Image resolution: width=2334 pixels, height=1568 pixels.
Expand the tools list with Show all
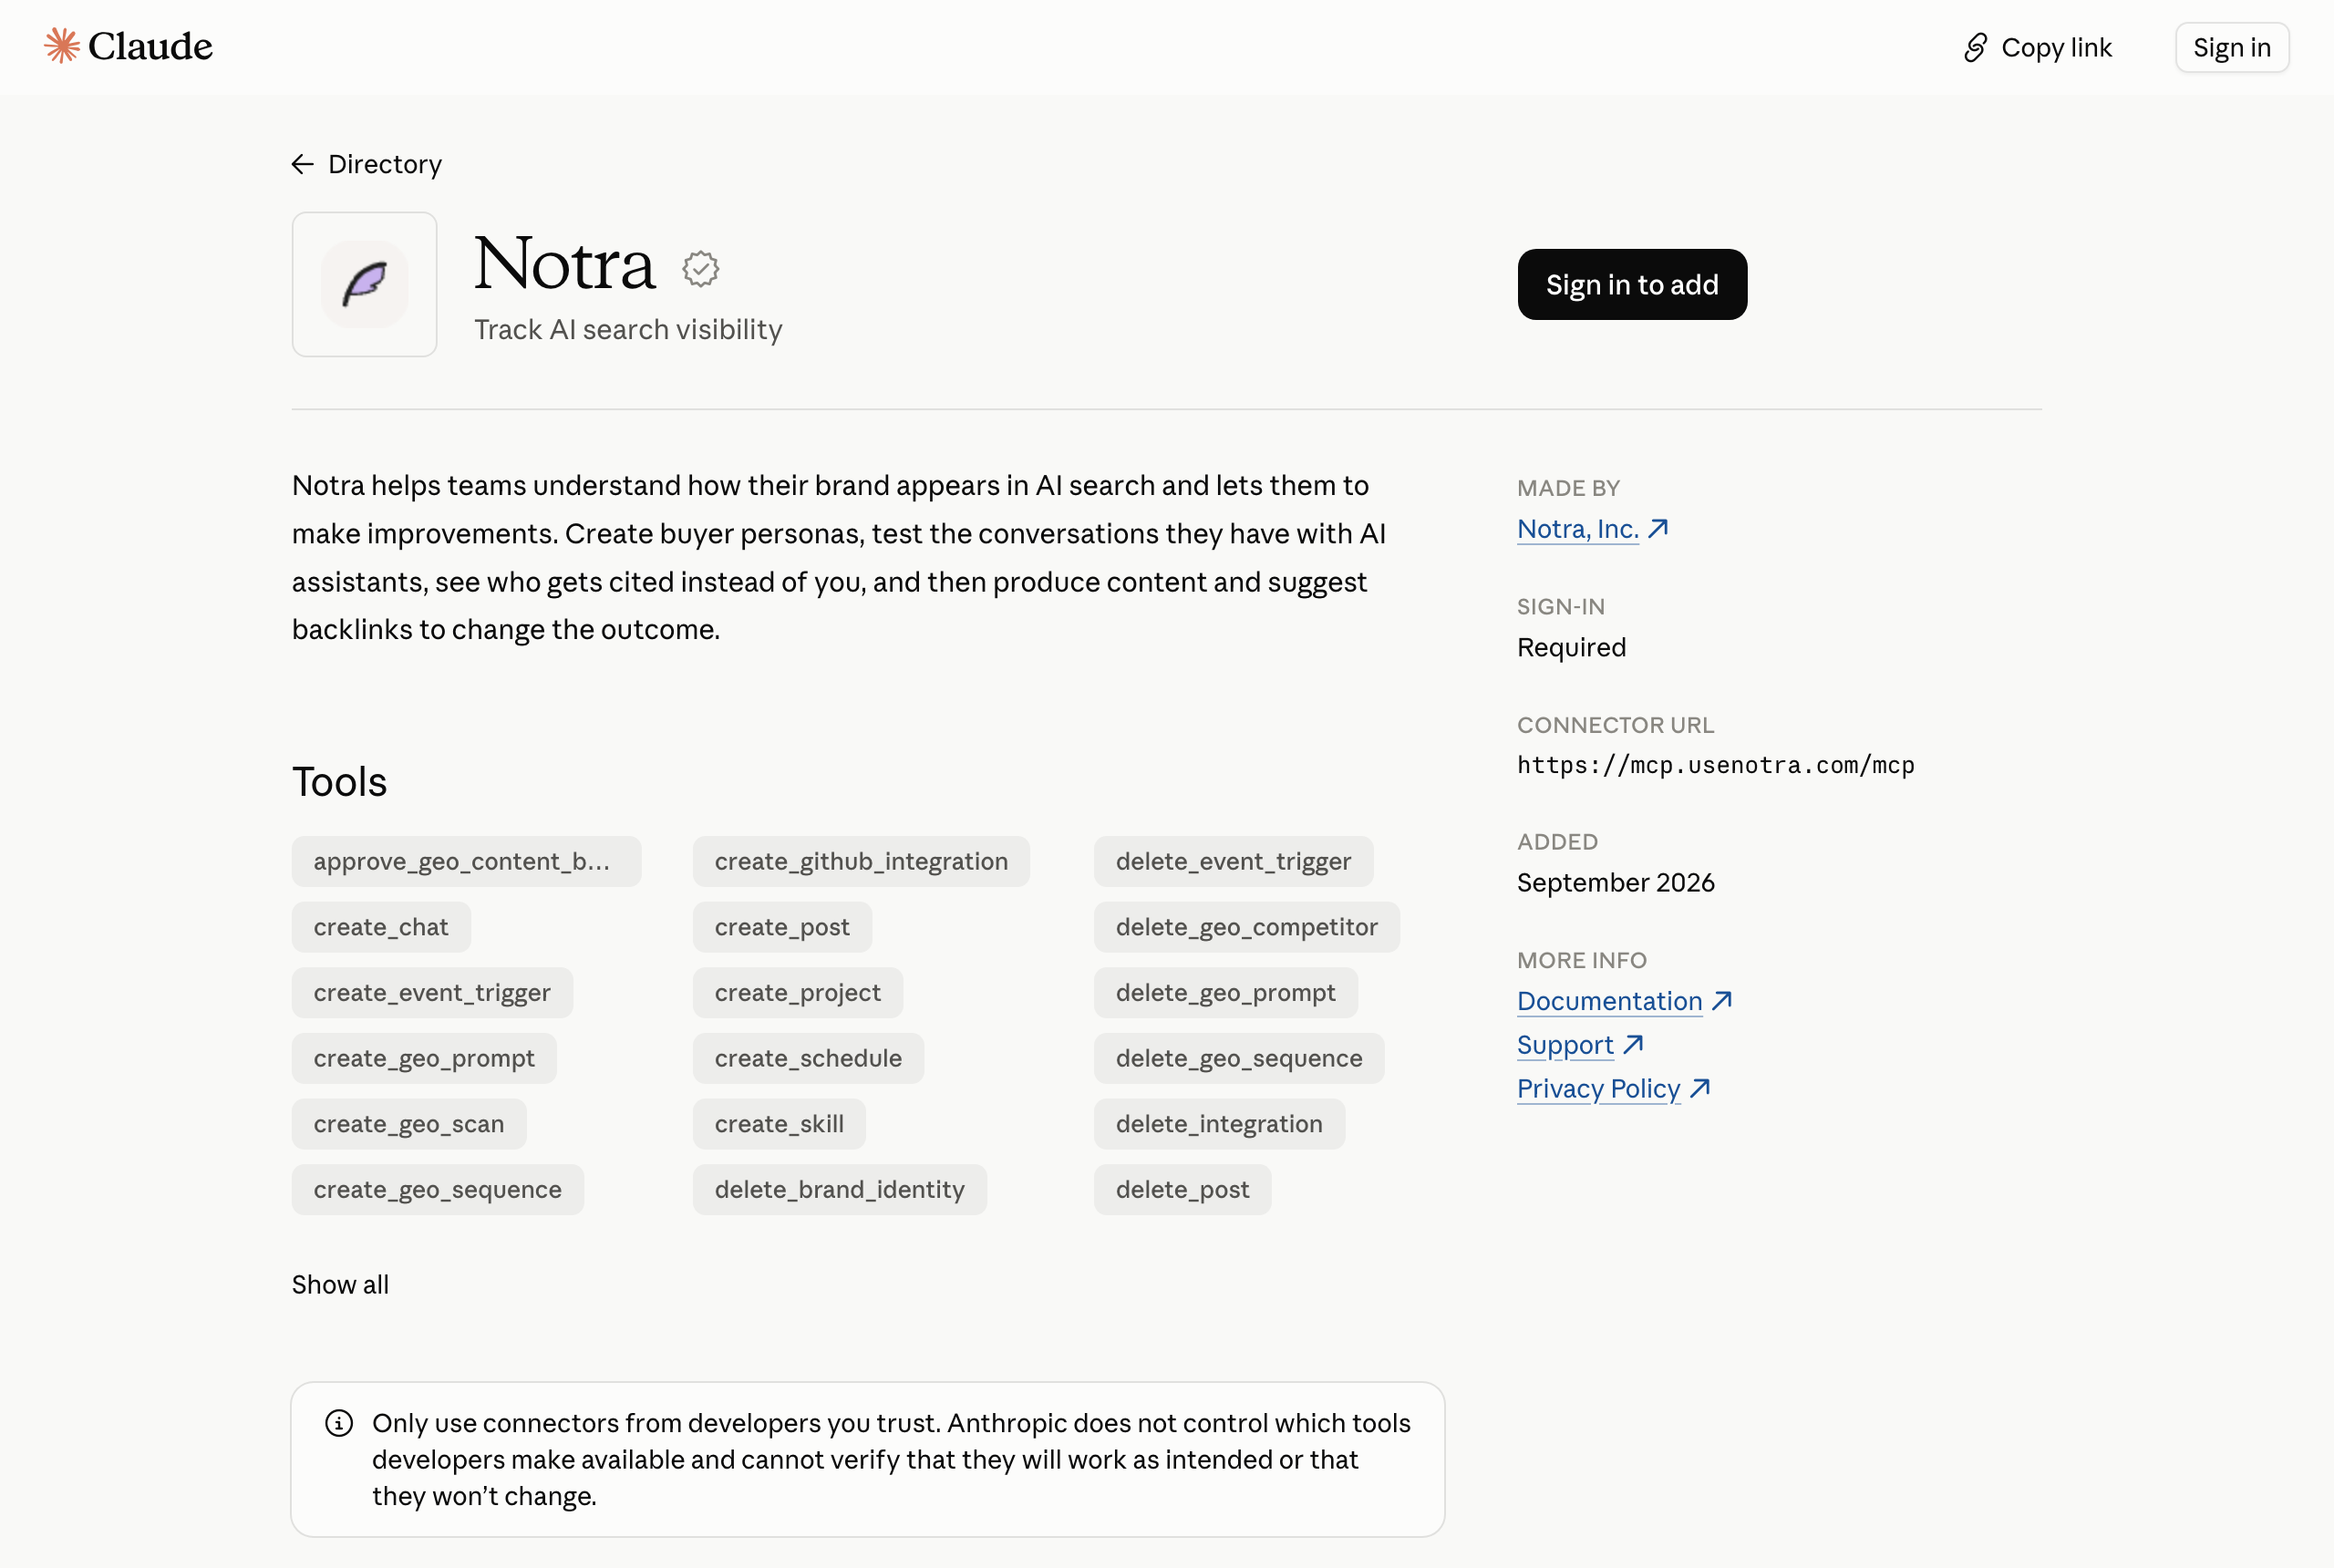click(340, 1285)
